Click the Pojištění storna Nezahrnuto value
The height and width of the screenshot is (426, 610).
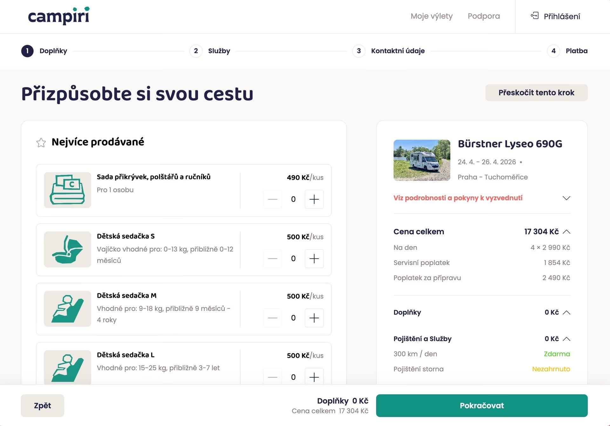coord(551,369)
